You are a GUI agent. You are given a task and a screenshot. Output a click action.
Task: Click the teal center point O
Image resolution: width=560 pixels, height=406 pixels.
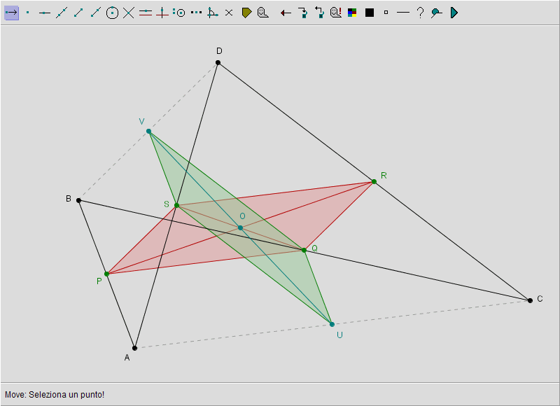pos(240,227)
